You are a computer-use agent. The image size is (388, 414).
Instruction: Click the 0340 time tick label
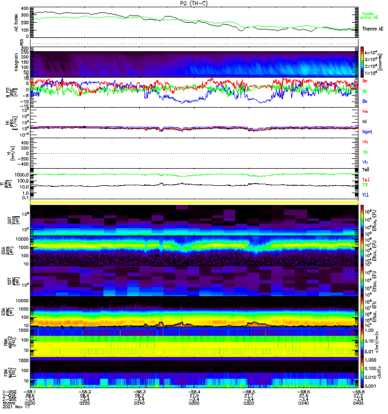[x=304, y=403]
